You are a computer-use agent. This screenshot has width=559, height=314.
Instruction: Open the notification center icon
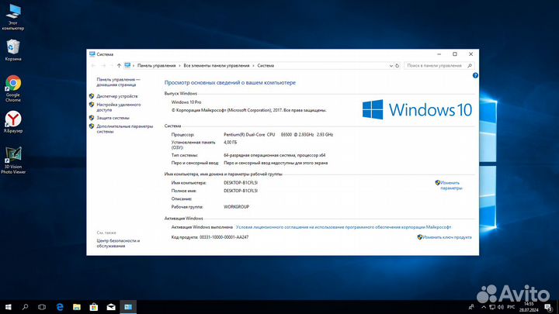[x=549, y=307]
